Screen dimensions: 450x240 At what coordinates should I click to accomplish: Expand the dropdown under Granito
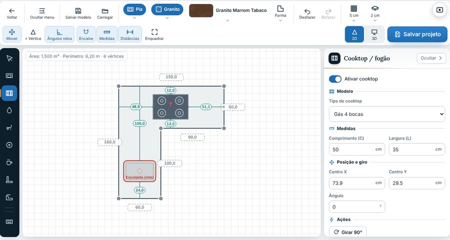167,18
